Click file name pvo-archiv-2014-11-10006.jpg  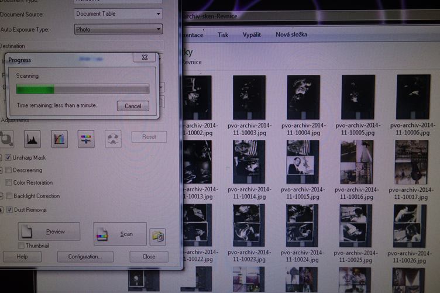[412, 129]
